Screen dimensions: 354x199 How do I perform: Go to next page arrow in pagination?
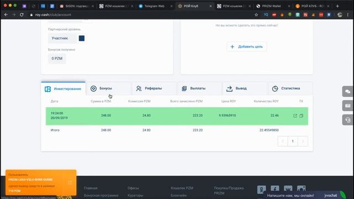(303, 142)
